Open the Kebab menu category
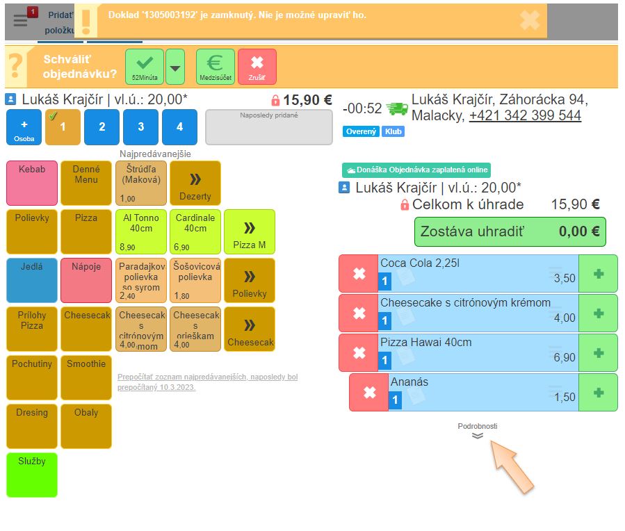Viewport: 625px width, 531px height. point(32,183)
